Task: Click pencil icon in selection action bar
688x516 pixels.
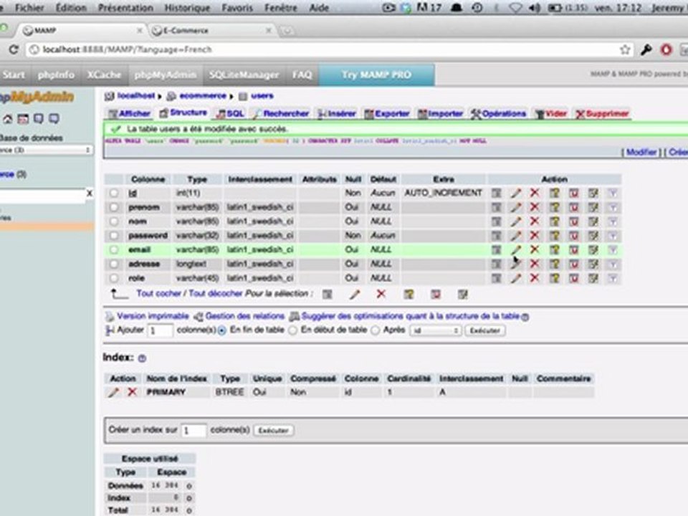Action: click(x=355, y=295)
